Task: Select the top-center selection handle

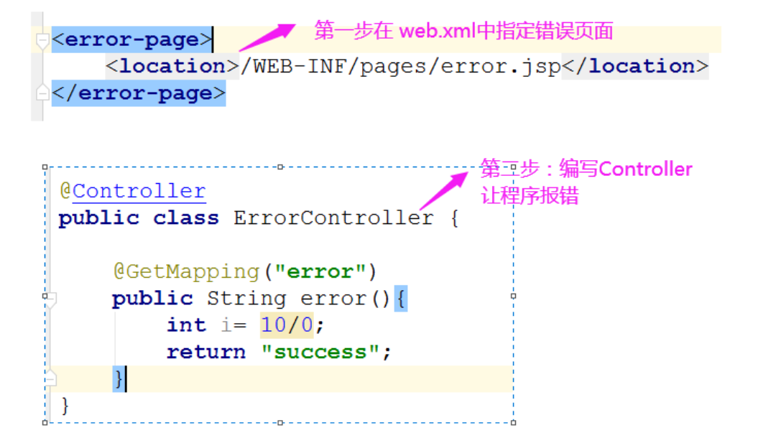Action: tap(280, 167)
